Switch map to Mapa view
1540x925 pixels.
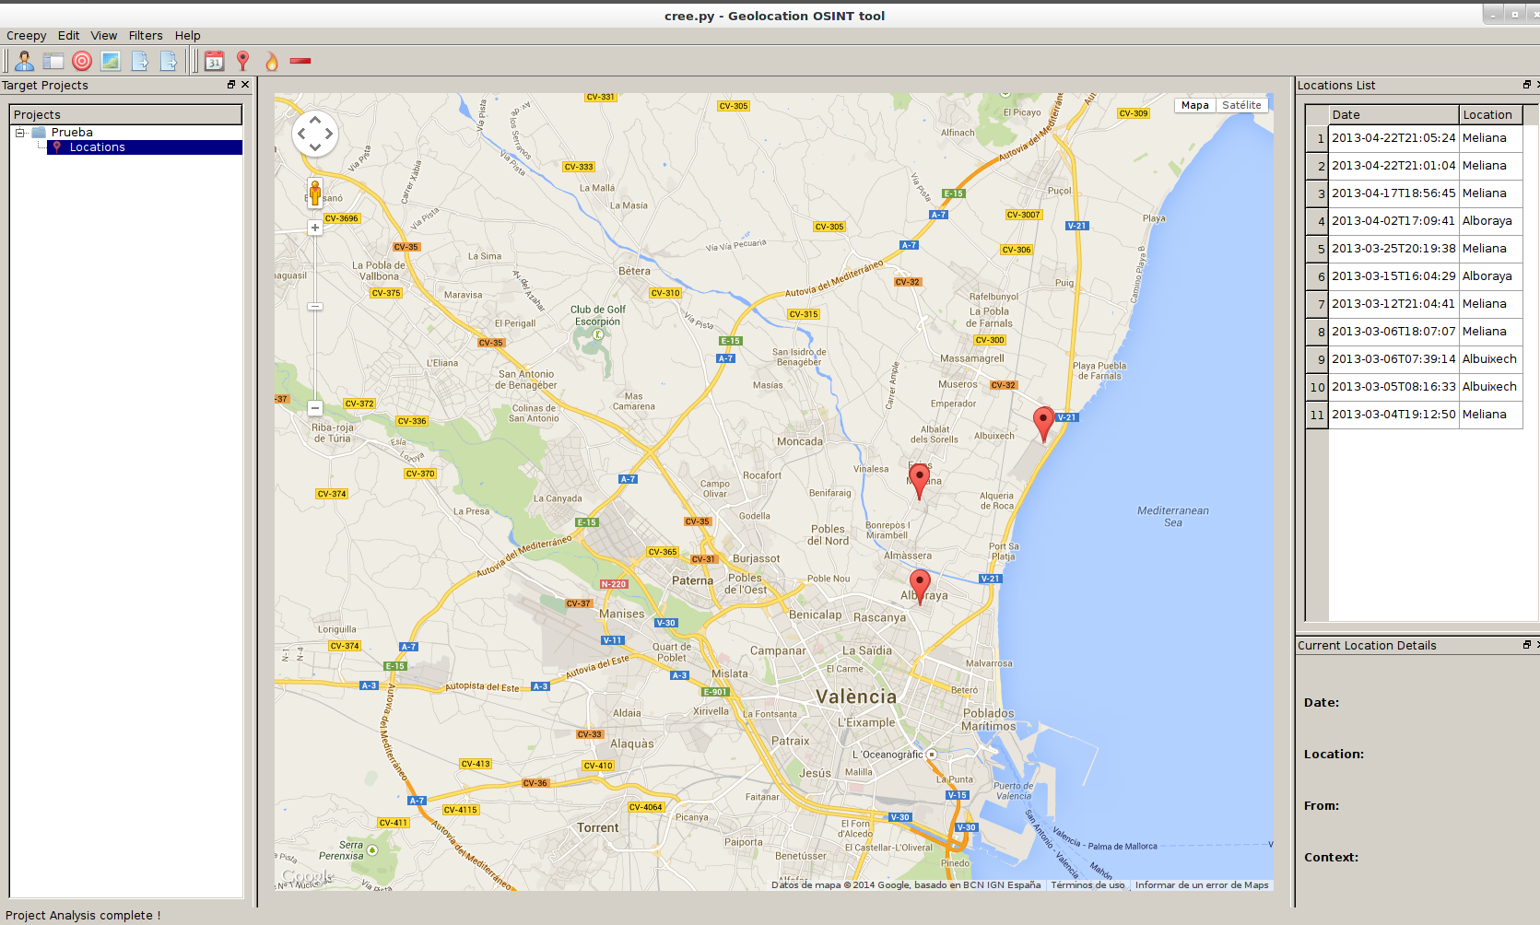[x=1194, y=105]
